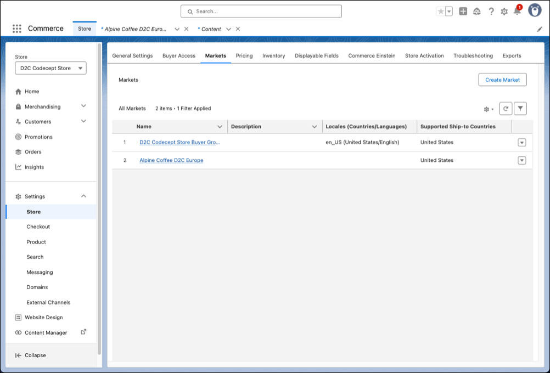
Task: Click the pencil edit navigation icon
Action: pos(540,30)
